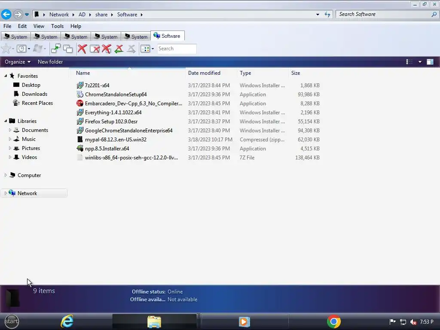Select Desktop under Favorites
Viewport: 440px width, 330px height.
31,85
